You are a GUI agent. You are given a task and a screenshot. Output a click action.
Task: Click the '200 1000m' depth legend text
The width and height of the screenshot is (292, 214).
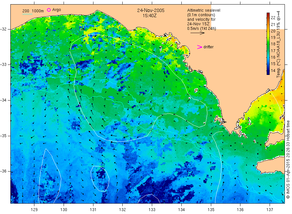[33, 11]
